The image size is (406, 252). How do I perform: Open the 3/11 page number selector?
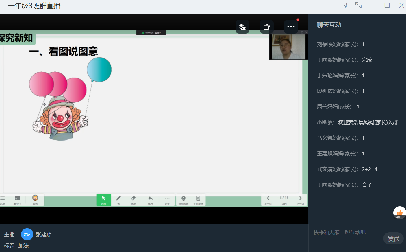pos(284,200)
